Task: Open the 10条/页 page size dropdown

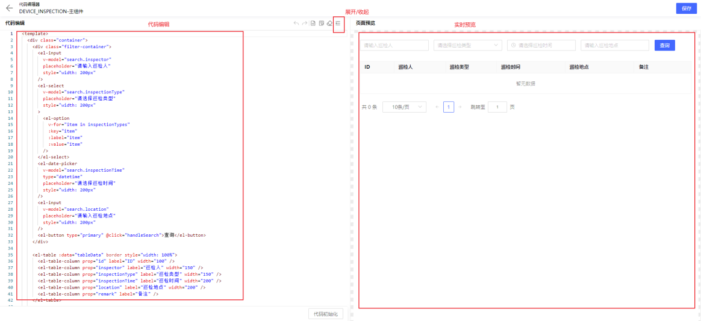Action: [404, 107]
